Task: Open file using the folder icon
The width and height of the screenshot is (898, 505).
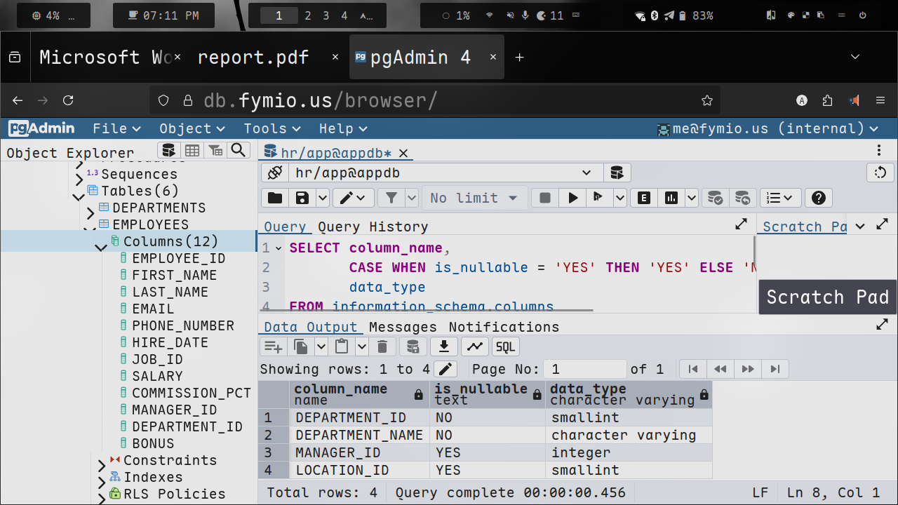Action: click(275, 198)
